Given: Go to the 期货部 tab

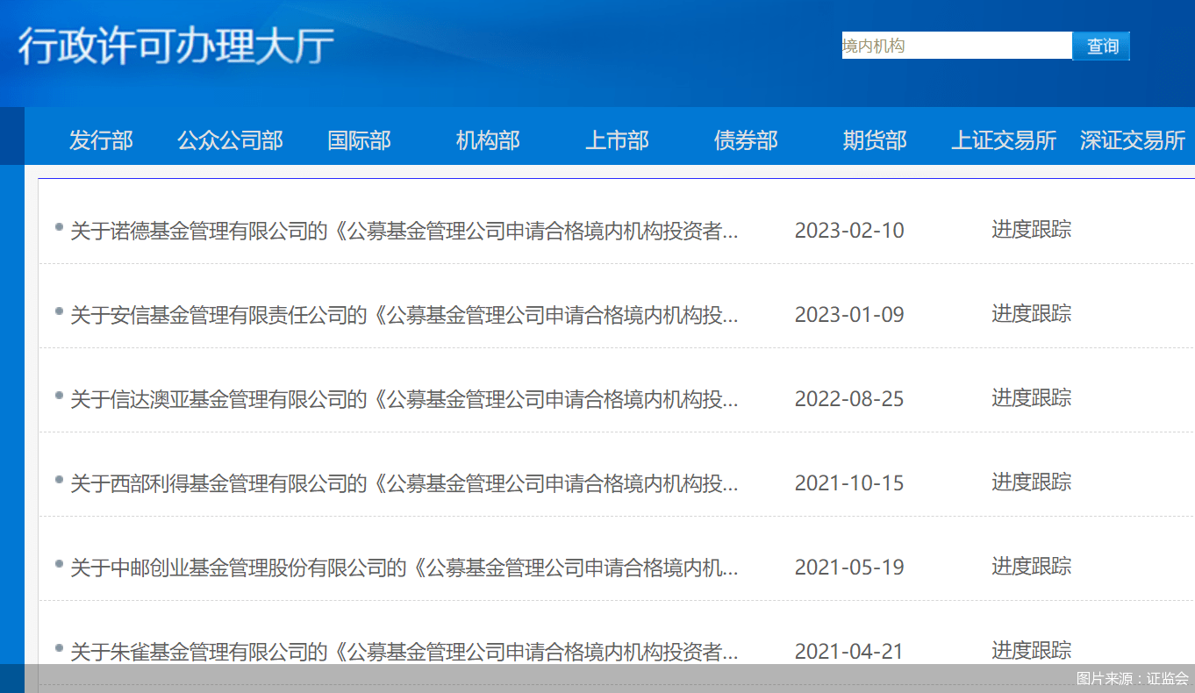Looking at the screenshot, I should coord(875,140).
